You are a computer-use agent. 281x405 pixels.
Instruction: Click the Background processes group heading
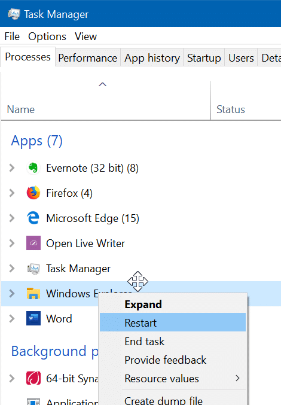[x=54, y=351]
